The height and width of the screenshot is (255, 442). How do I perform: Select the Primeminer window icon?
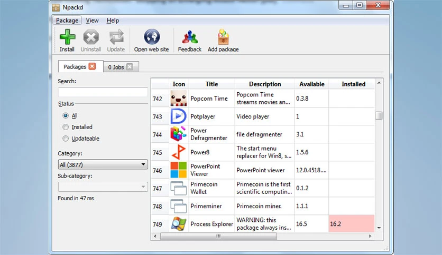[178, 206]
